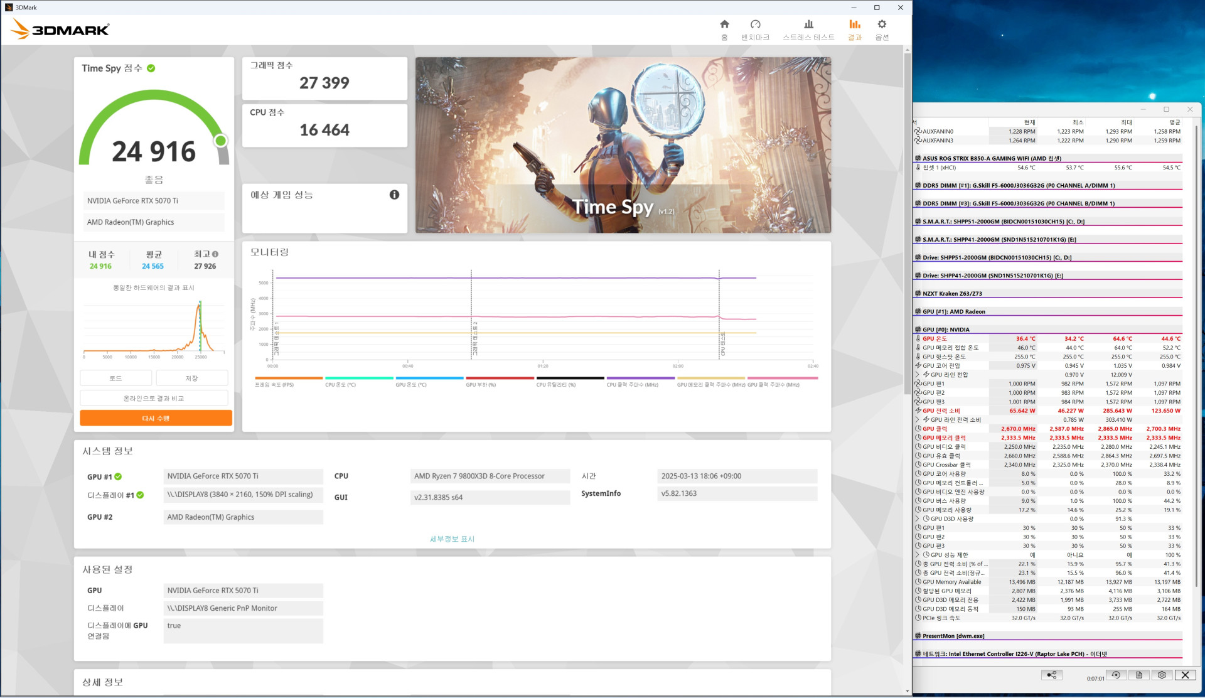The image size is (1205, 698).
Task: Toggle CPU 온도 (°C) legend line
Action: coord(340,385)
